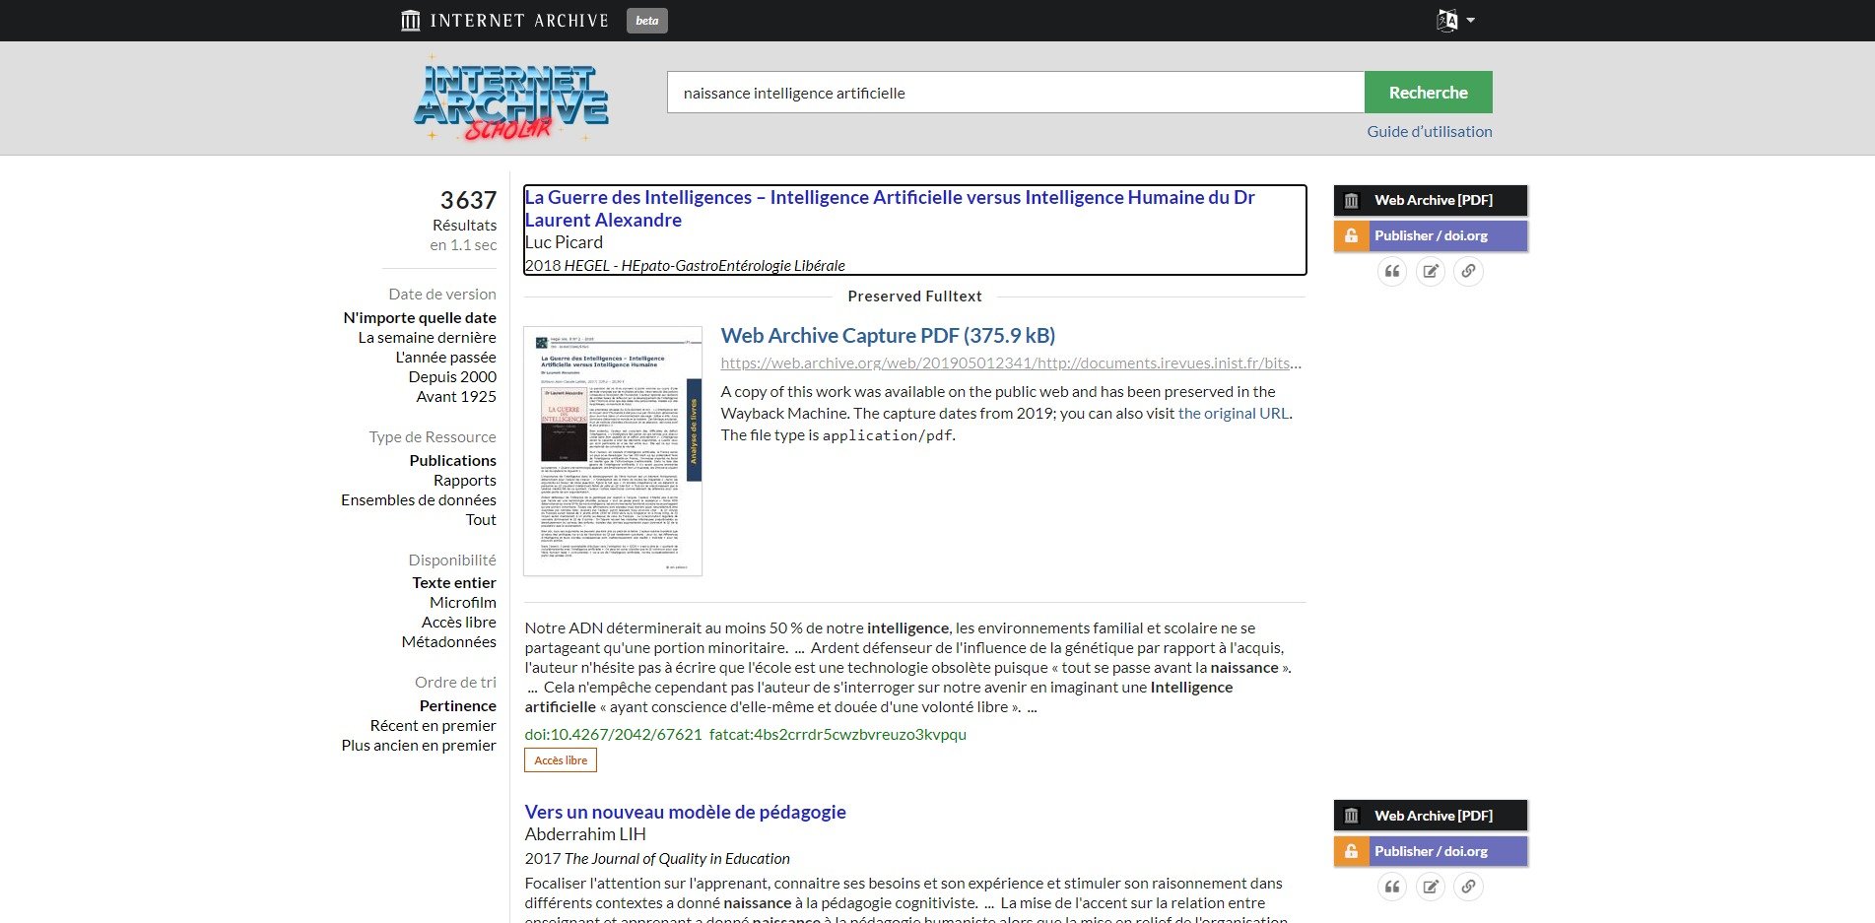Sort results by Récent en premier

(x=433, y=725)
